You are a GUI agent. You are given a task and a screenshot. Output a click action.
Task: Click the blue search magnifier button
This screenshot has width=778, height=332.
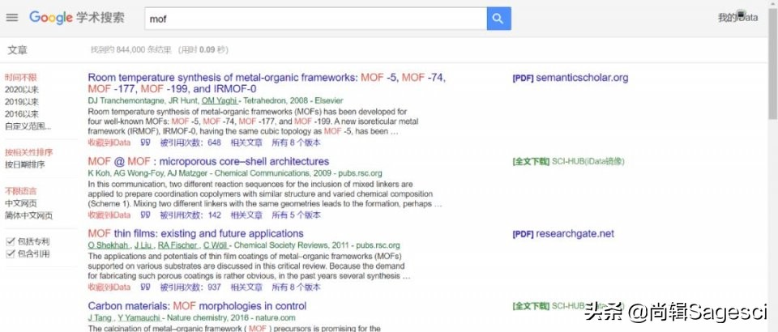(498, 19)
